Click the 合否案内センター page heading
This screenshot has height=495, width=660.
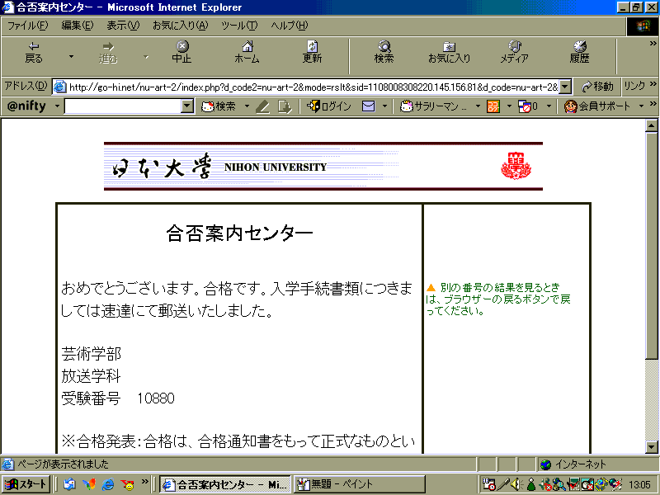(239, 233)
